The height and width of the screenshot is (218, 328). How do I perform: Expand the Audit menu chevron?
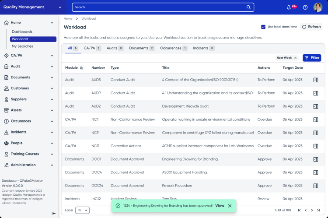[x=52, y=67]
